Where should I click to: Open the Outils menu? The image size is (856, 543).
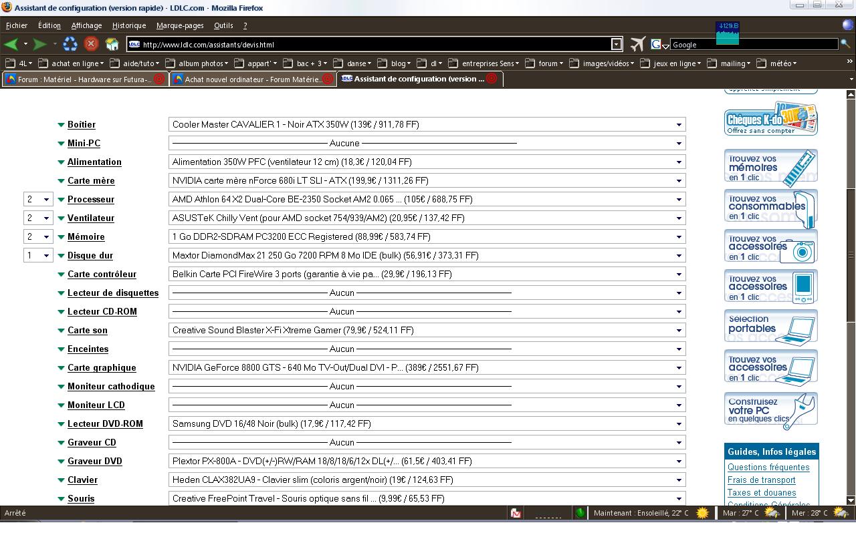pos(223,25)
